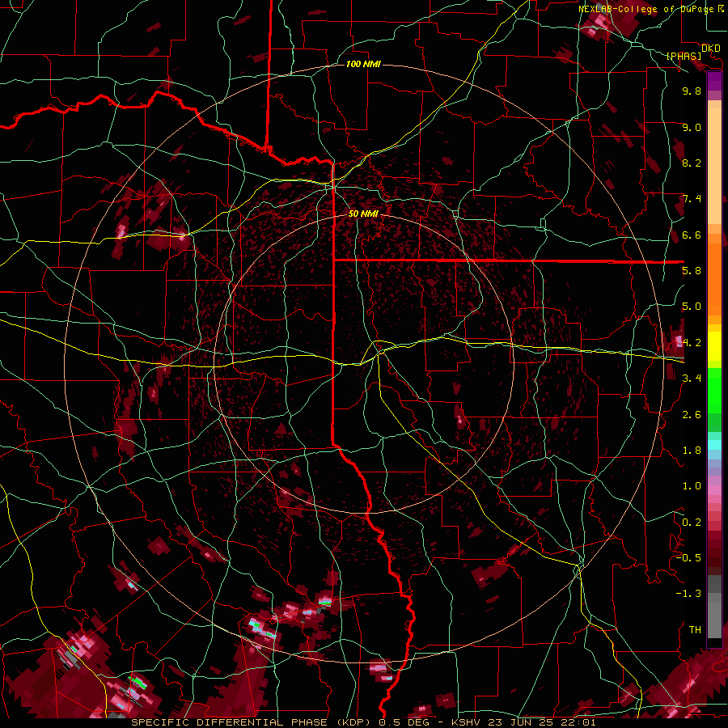Select the 3.4 scale value
This screenshot has height=728, width=728.
click(692, 379)
